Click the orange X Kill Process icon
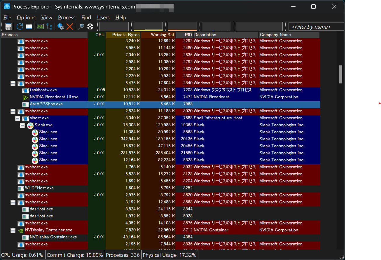This screenshot has height=260, width=381. [x=69, y=27]
